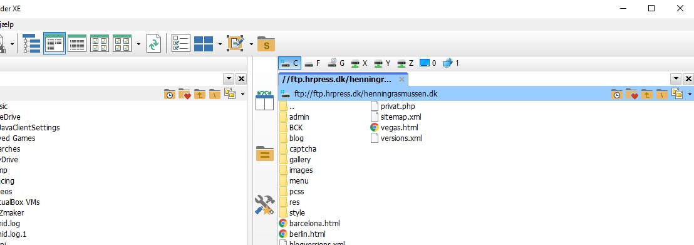
Task: Enable the detailed list view mode
Action: (x=77, y=43)
